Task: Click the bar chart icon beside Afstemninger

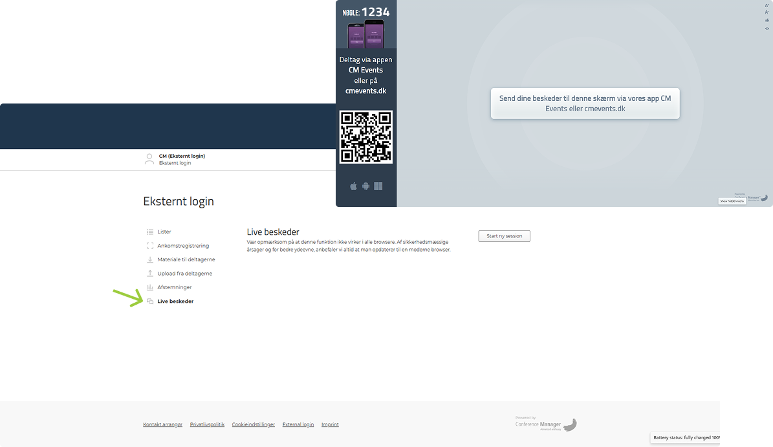Action: coord(150,287)
